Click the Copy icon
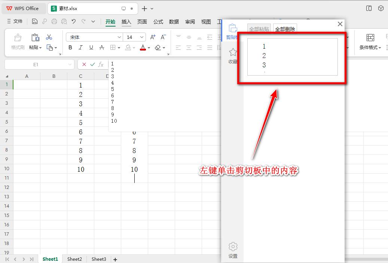Image resolution: width=388 pixels, height=263 pixels. pos(50,47)
